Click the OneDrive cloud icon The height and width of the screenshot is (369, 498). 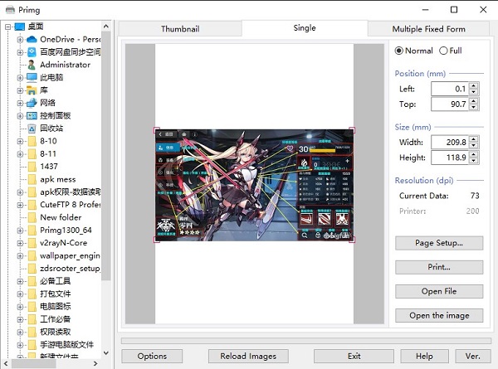32,39
